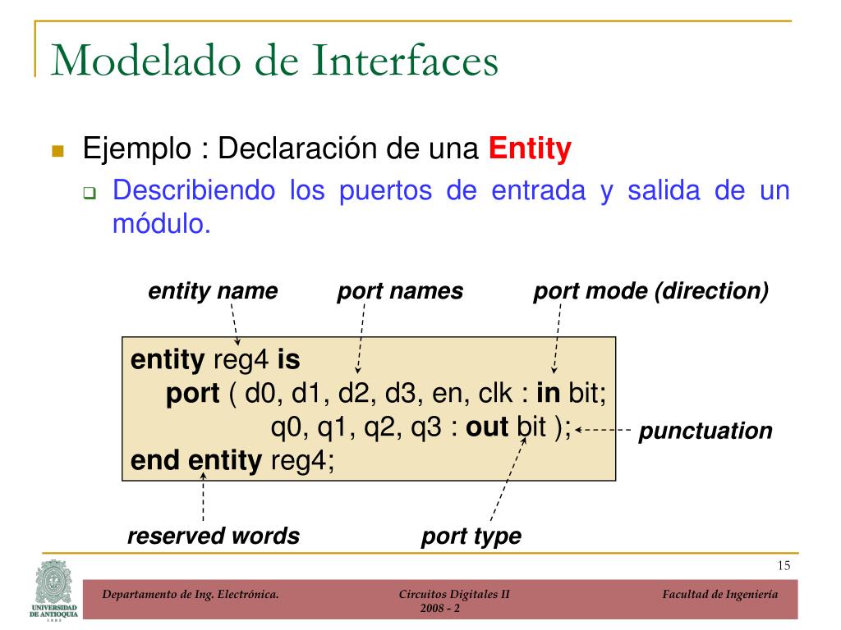Viewport: 841px width, 630px height.
Task: Click the footer text "Departamento de Ing. Electrónica."
Action: click(191, 594)
